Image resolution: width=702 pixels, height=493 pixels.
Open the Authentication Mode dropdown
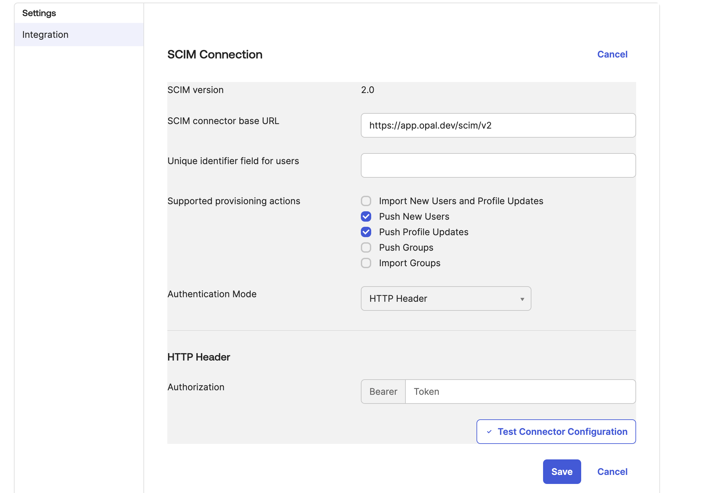pos(445,299)
